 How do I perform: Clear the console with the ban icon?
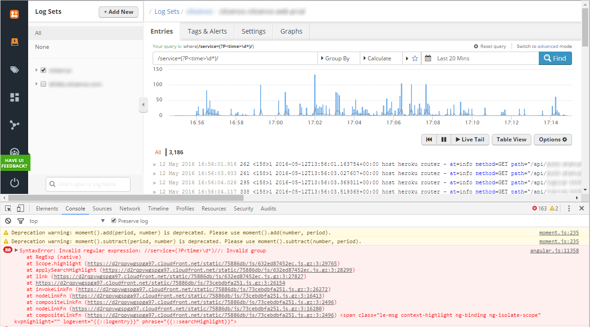pyautogui.click(x=8, y=221)
